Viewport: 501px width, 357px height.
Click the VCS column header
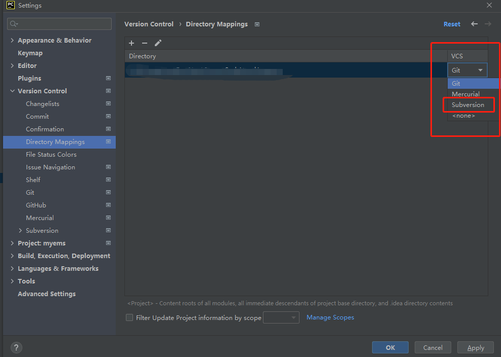coord(467,56)
